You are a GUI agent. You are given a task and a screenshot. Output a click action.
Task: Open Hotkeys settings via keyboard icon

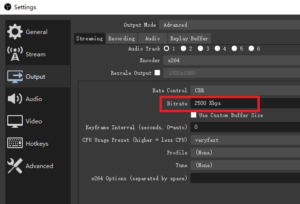tap(15, 143)
